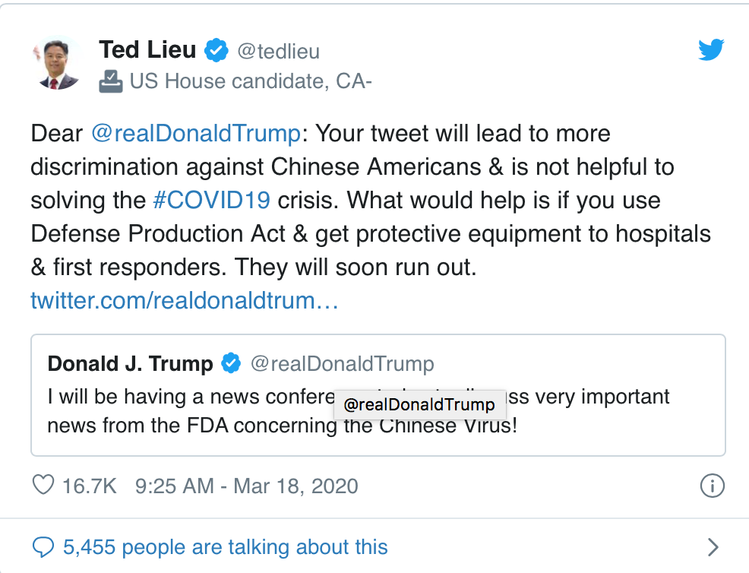Click the heart like icon
This screenshot has height=573, width=749.
click(x=45, y=485)
